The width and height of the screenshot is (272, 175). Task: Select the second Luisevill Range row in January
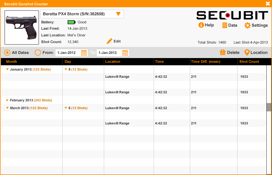(134, 92)
